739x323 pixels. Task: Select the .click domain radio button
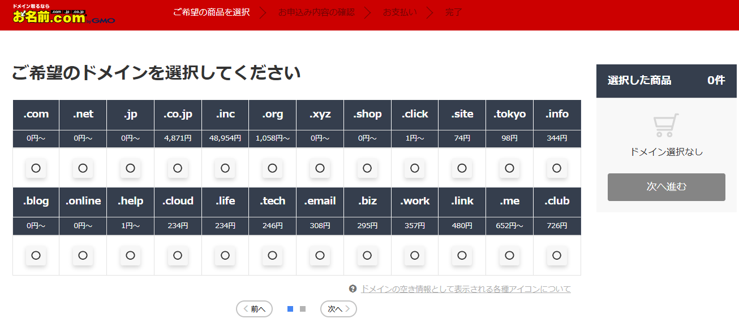(415, 168)
